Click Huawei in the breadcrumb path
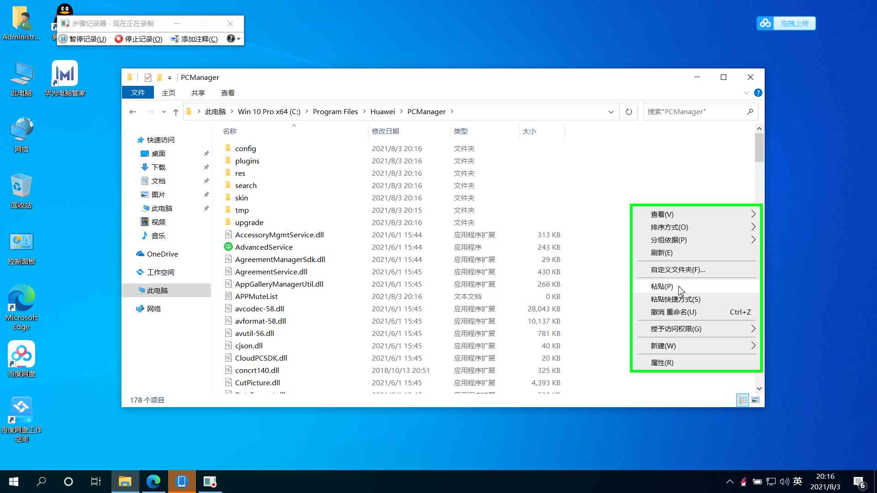Screen dimensions: 877x493 382,112
